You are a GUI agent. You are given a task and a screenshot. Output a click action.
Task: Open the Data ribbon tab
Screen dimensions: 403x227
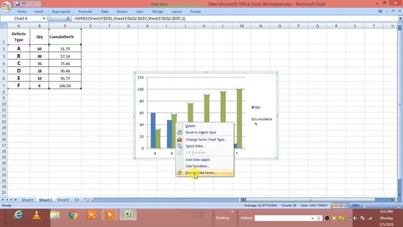(105, 11)
